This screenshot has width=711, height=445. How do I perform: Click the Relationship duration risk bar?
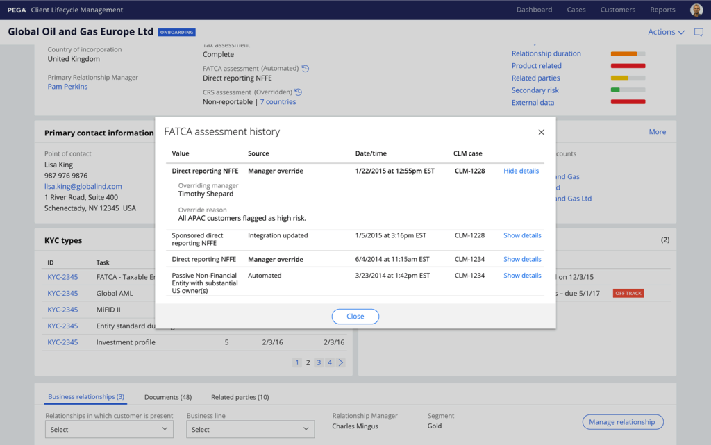(x=628, y=53)
